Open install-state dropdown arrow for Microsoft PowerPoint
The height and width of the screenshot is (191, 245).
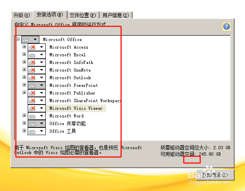tap(41, 85)
